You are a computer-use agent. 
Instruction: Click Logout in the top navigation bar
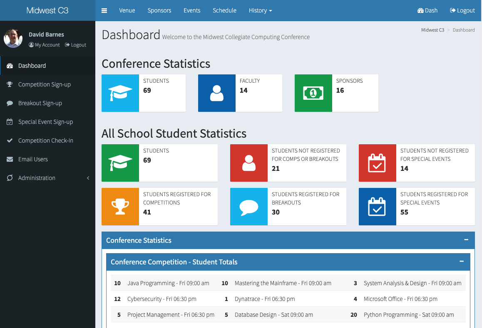click(462, 10)
